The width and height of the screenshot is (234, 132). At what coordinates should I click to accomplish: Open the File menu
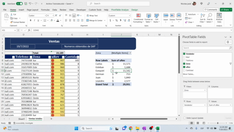5,10
